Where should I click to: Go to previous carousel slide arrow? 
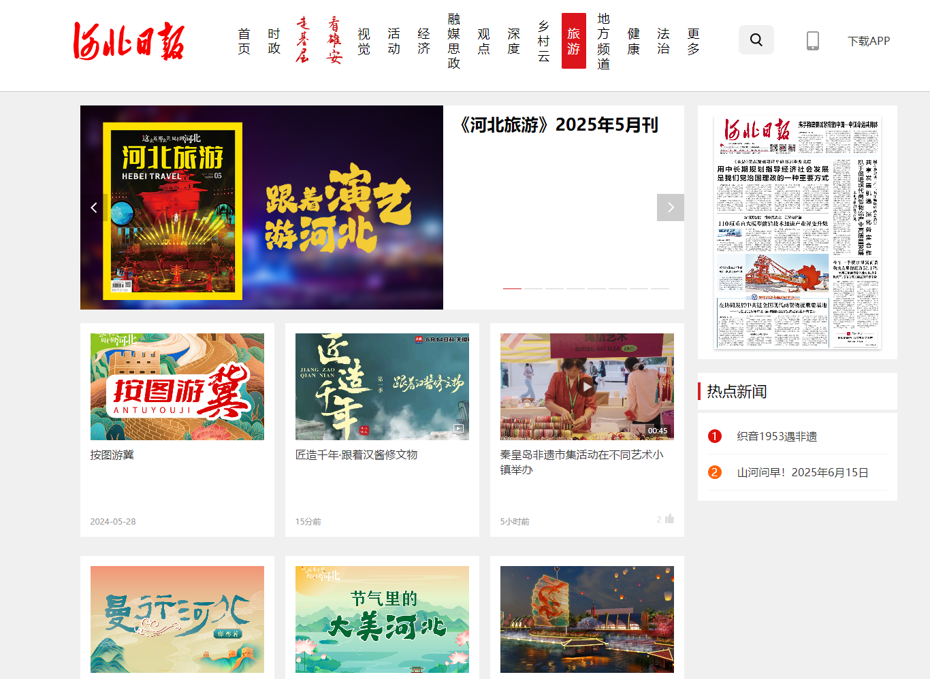(x=94, y=208)
